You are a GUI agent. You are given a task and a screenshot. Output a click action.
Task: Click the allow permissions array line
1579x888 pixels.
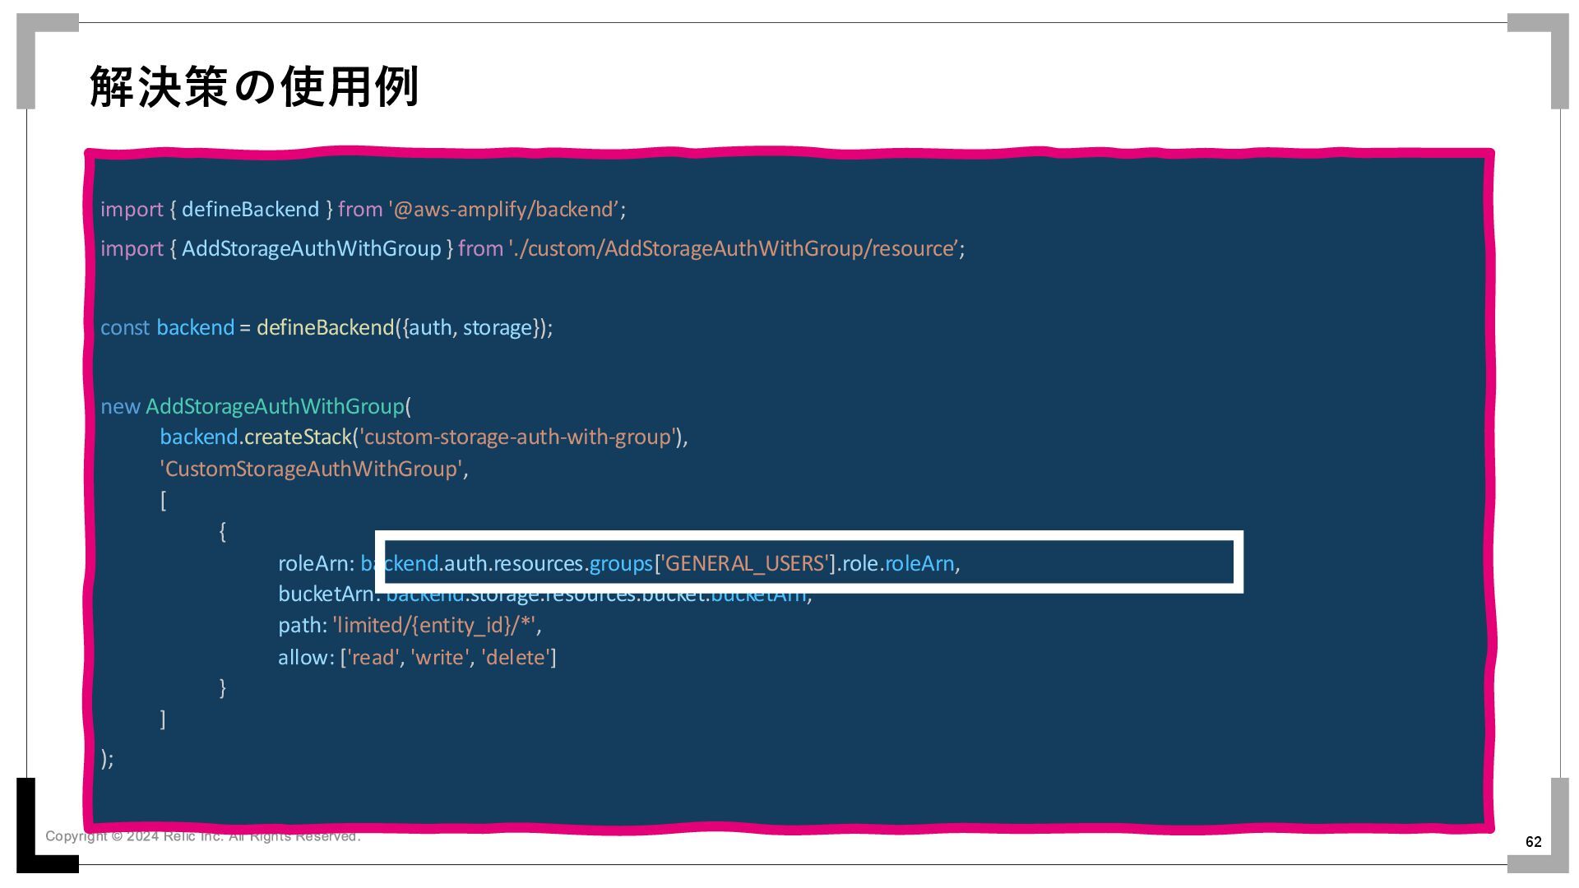[417, 658]
